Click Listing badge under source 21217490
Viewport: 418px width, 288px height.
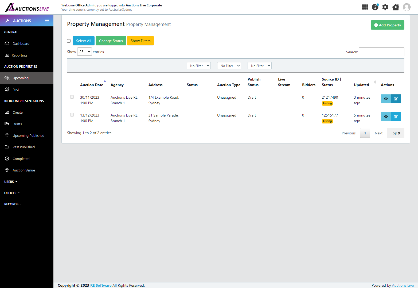pos(327,103)
